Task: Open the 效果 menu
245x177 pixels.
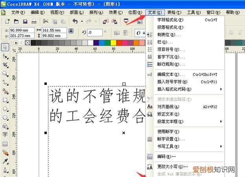Action: (x=116, y=12)
